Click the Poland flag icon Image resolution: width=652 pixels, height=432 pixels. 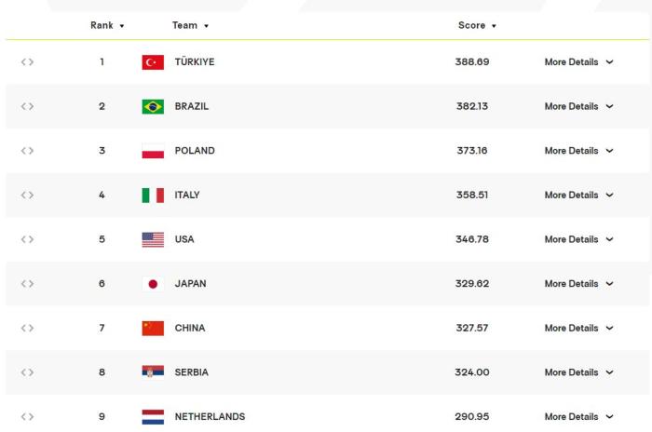click(x=153, y=151)
